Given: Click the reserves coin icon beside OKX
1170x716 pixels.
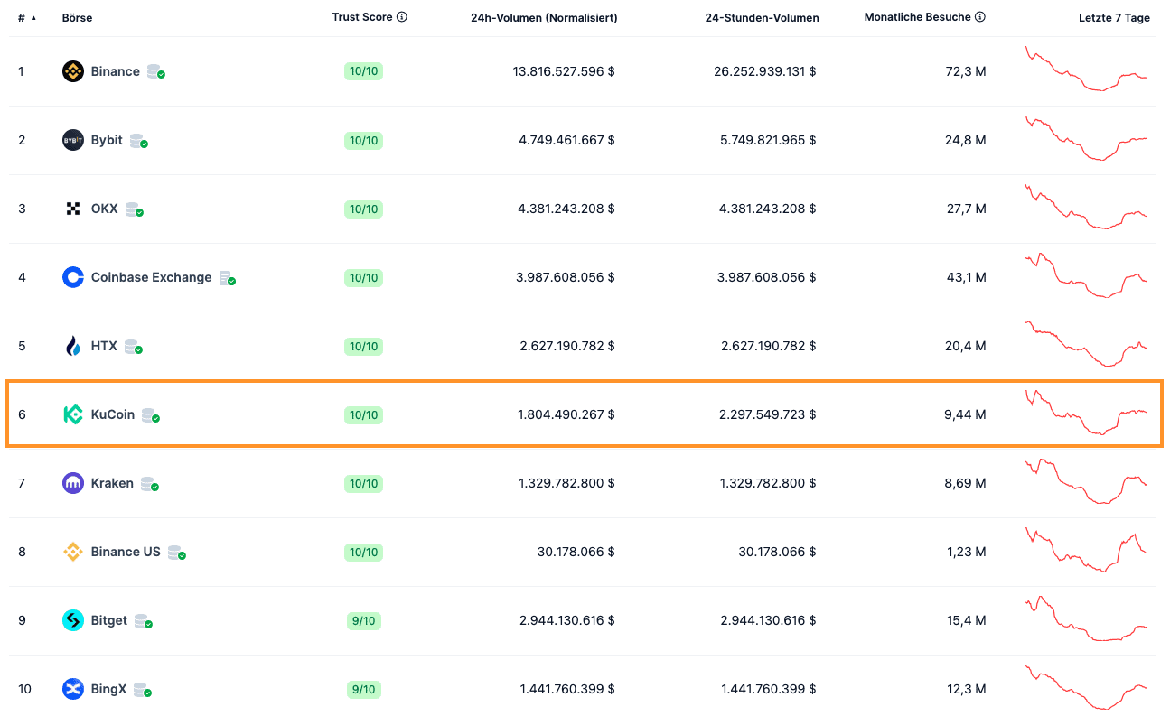Looking at the screenshot, I should coord(134,209).
